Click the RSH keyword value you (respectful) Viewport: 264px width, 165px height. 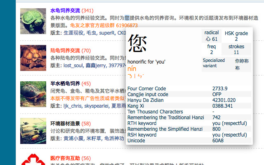230,135
